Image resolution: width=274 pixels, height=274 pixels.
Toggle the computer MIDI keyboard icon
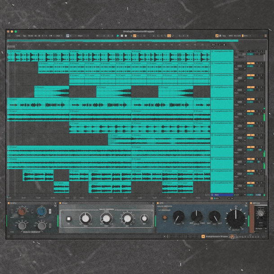pyautogui.click(x=220, y=36)
